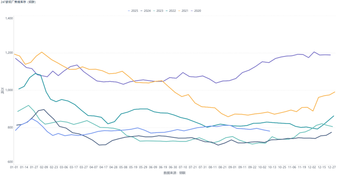Viewport: 338px width, 176px height.
Task: Click the orange 2021 legend marker
Action: (179, 11)
